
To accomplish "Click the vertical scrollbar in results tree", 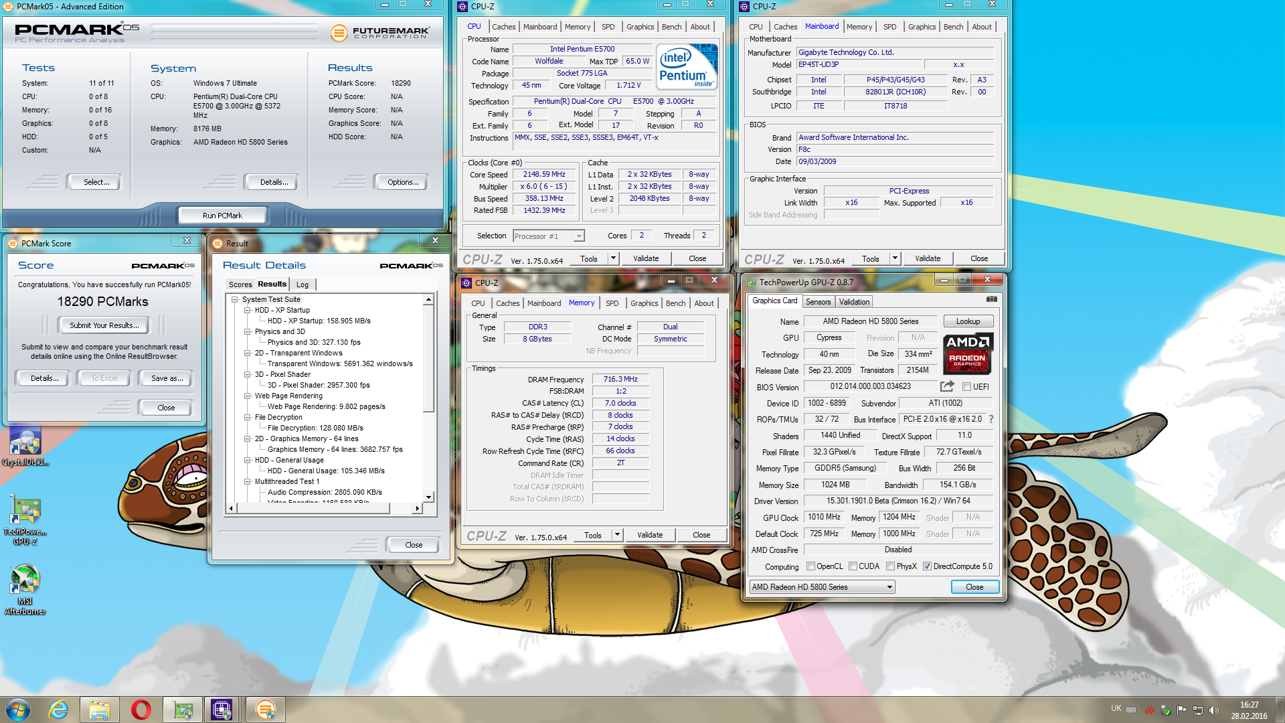I will coord(429,359).
